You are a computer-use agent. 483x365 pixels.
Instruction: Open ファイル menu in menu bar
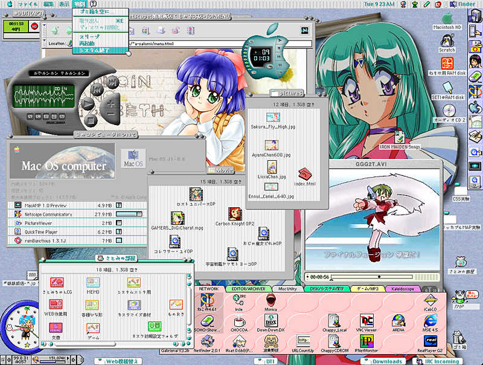(x=28, y=4)
